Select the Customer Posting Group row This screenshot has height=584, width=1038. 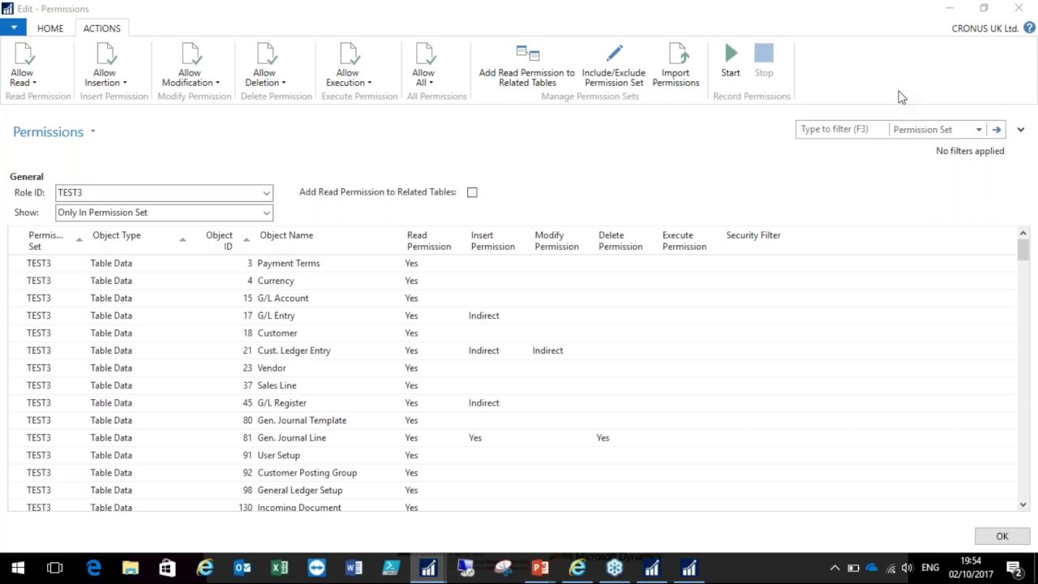(511, 473)
